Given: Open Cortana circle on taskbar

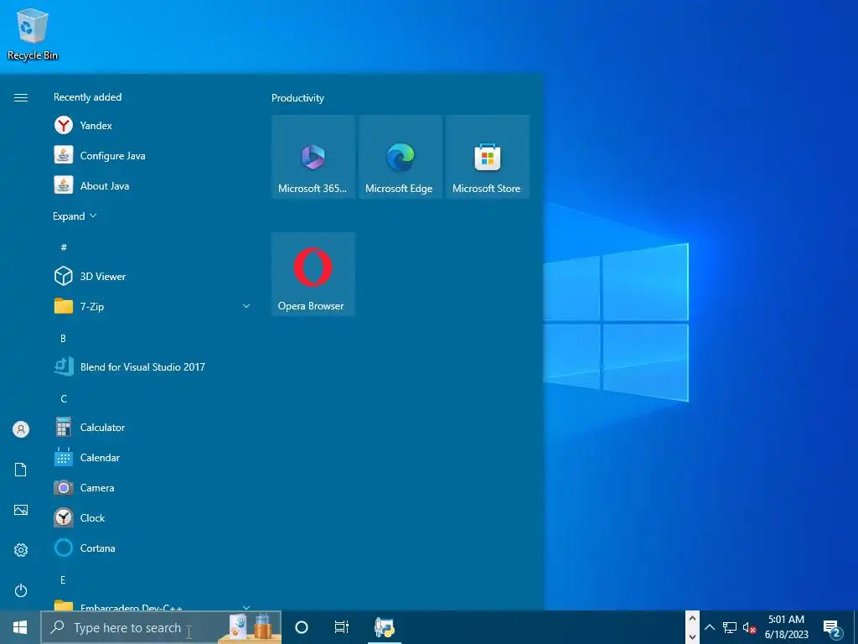Looking at the screenshot, I should coord(302,627).
